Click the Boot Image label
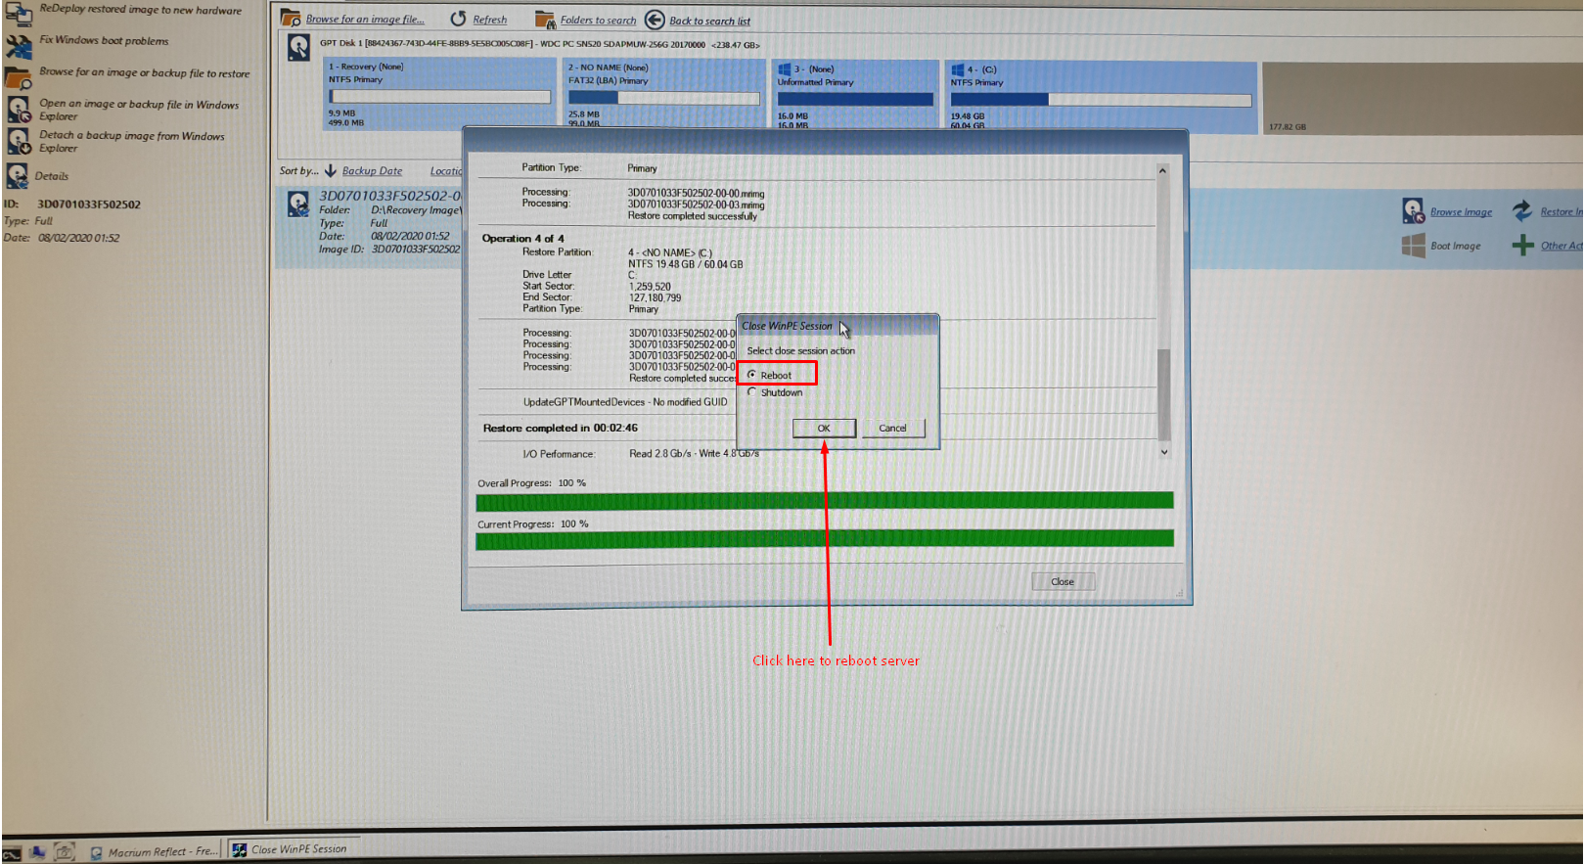Screen dimensions: 1584x864 1455,247
